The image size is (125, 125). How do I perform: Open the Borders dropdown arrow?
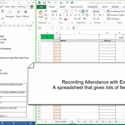click(56, 19)
